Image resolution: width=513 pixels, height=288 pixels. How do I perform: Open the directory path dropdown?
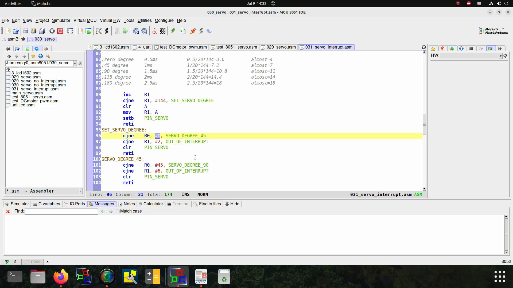75,63
